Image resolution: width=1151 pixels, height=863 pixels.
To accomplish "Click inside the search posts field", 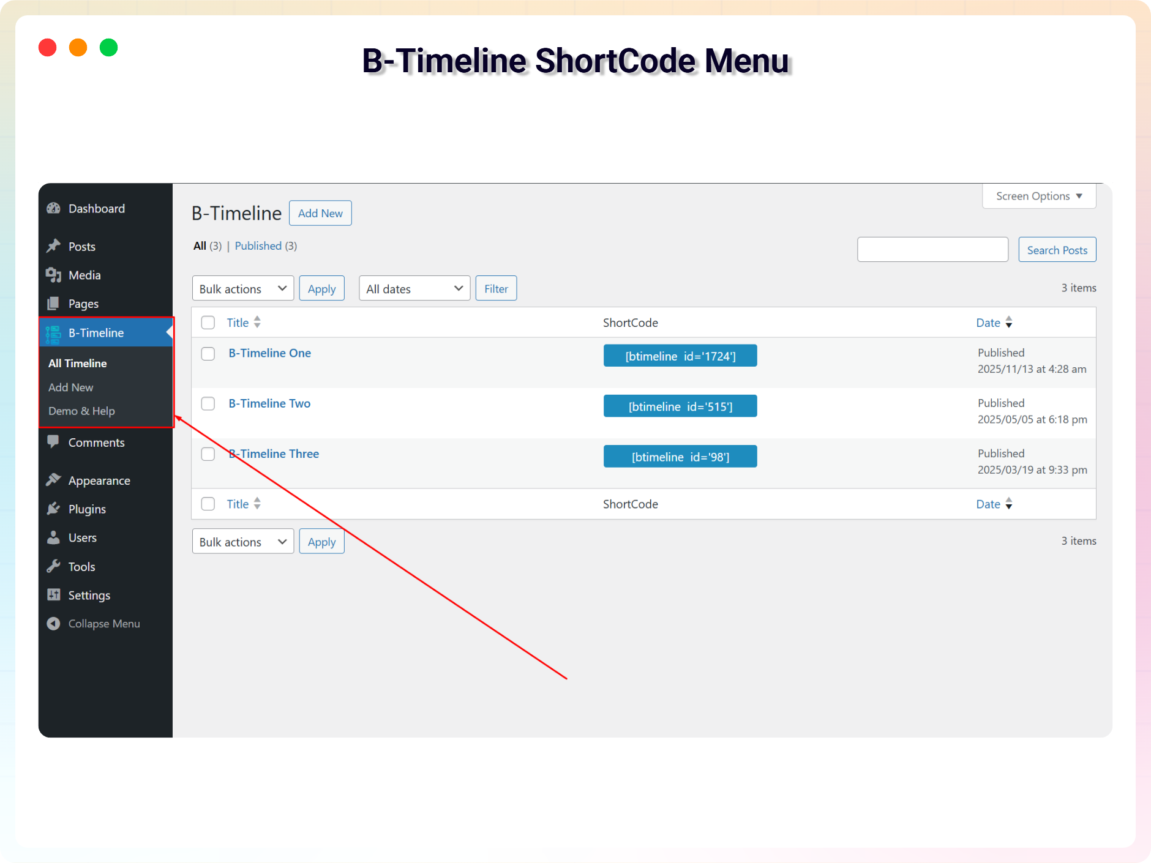I will [932, 249].
